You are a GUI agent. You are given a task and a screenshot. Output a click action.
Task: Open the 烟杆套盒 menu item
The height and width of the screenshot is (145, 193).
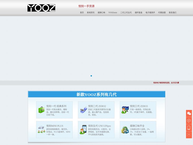pos(139,12)
